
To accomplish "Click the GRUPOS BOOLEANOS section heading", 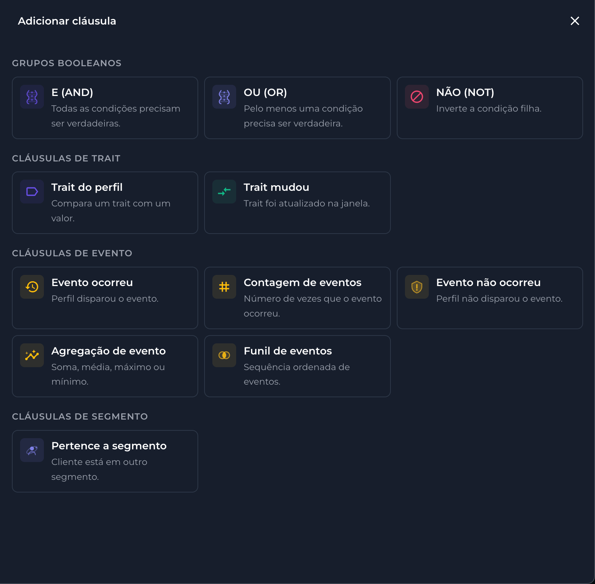I will [x=67, y=63].
